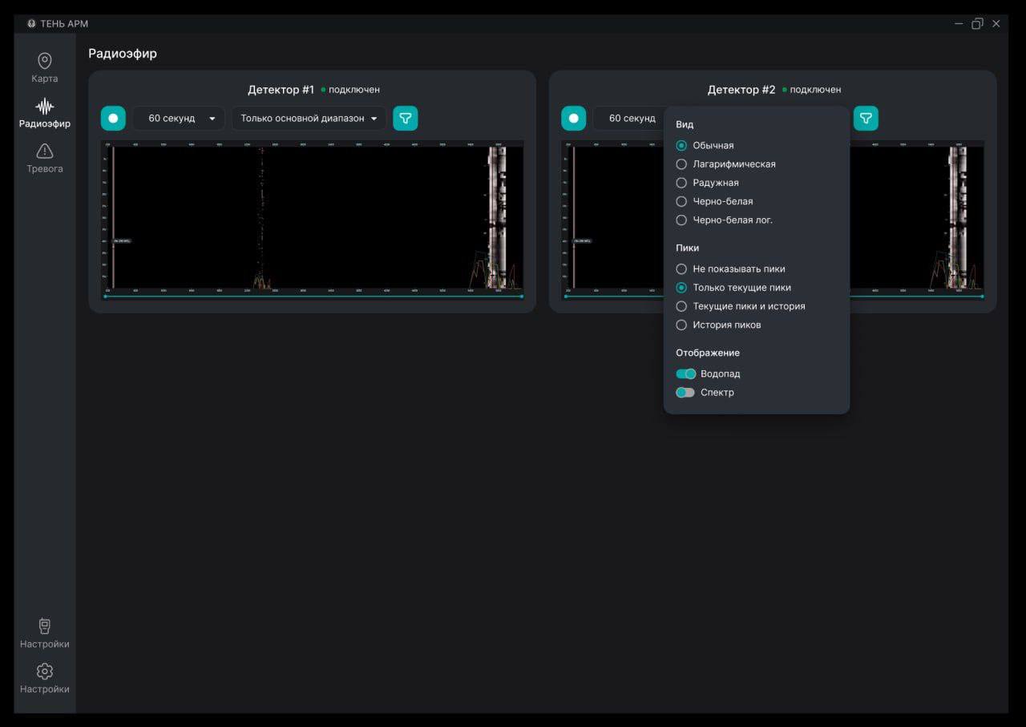Image resolution: width=1026 pixels, height=727 pixels.
Task: Choose the Радужная view option
Action: coord(681,183)
